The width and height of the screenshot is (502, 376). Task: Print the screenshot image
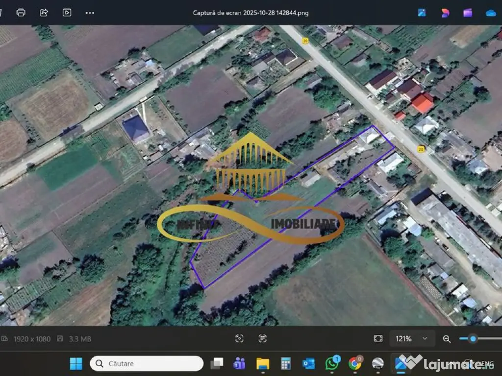point(20,12)
